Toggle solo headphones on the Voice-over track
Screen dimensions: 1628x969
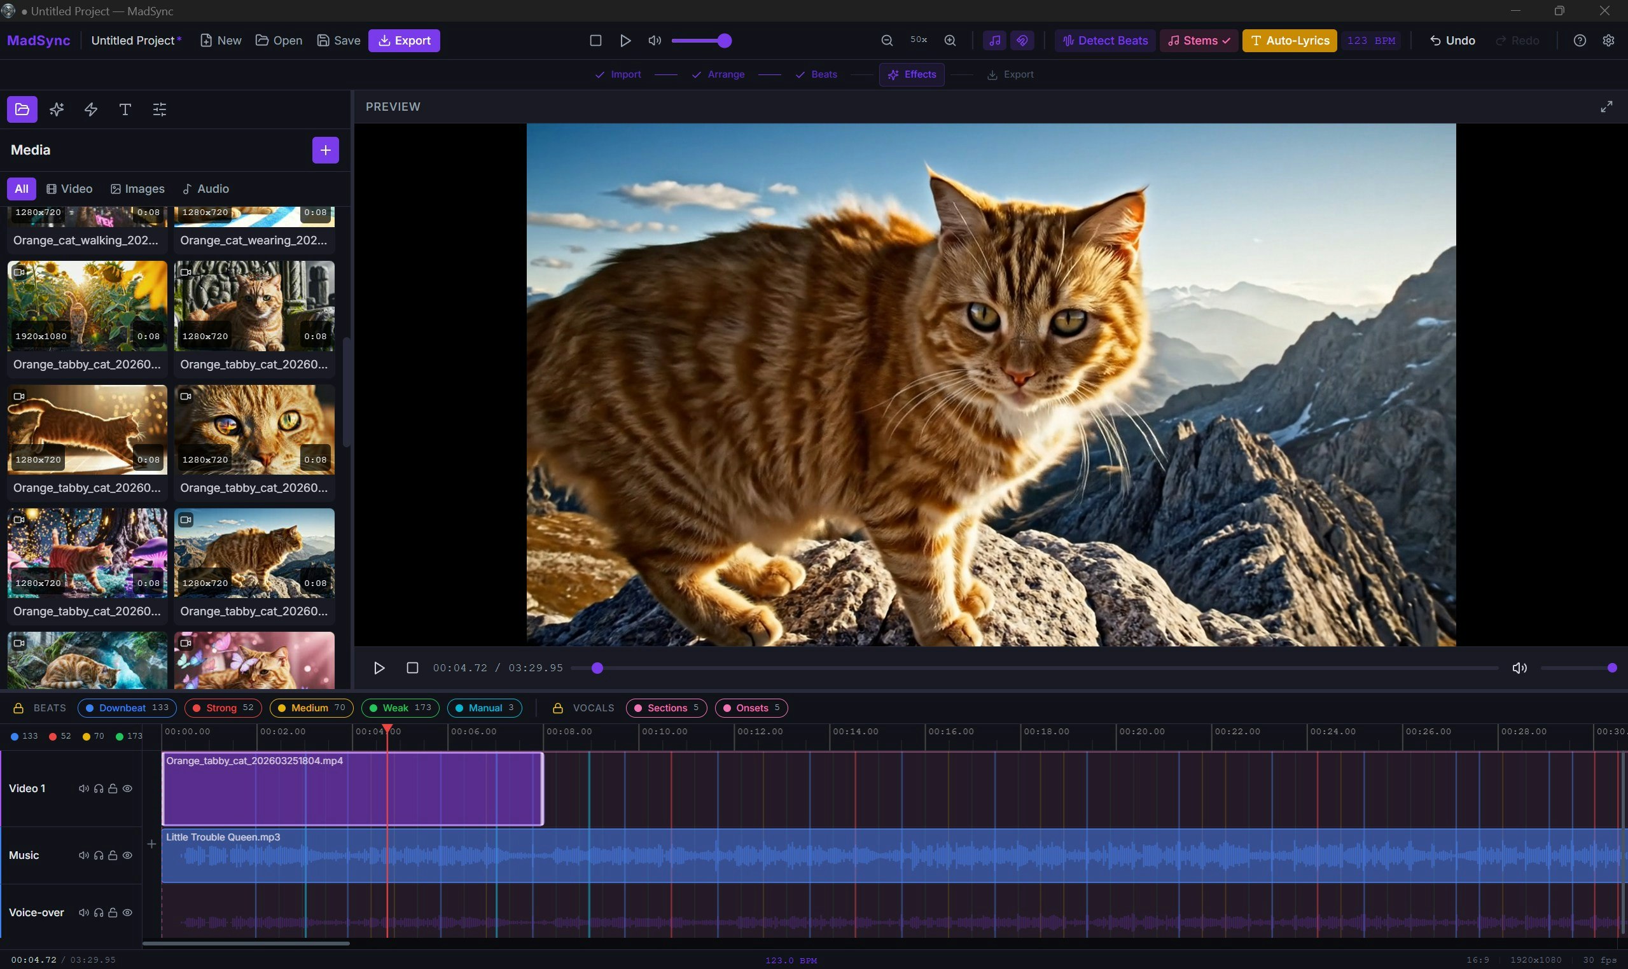click(99, 912)
